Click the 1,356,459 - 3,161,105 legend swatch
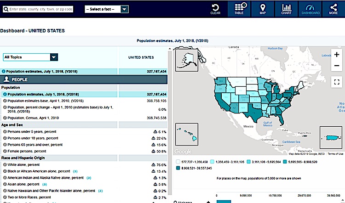The height and width of the screenshot is (203, 345). 212,162
